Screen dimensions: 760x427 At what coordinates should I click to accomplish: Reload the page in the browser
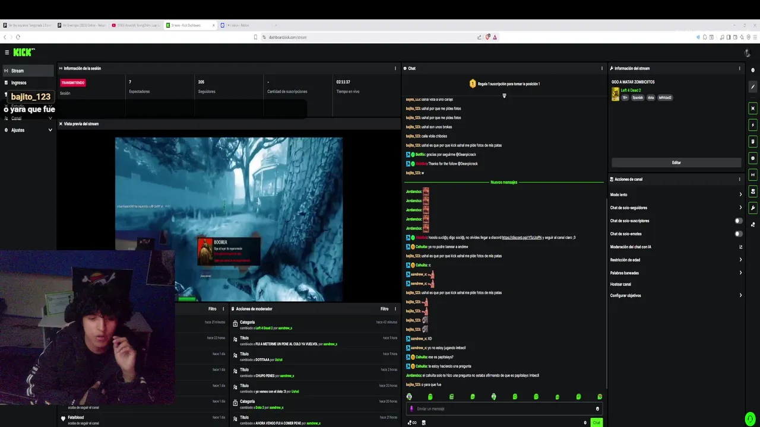point(18,37)
